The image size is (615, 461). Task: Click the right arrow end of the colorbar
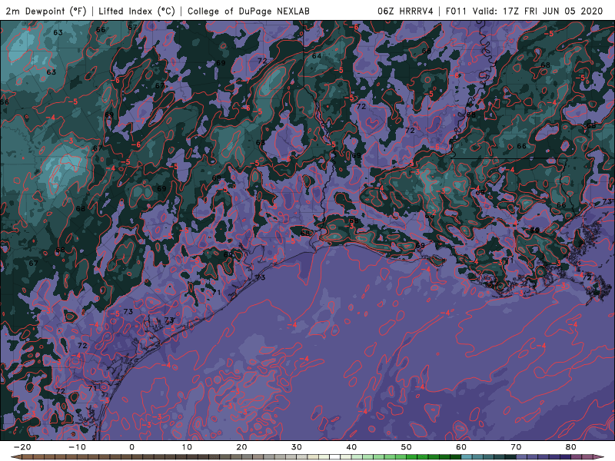599,457
